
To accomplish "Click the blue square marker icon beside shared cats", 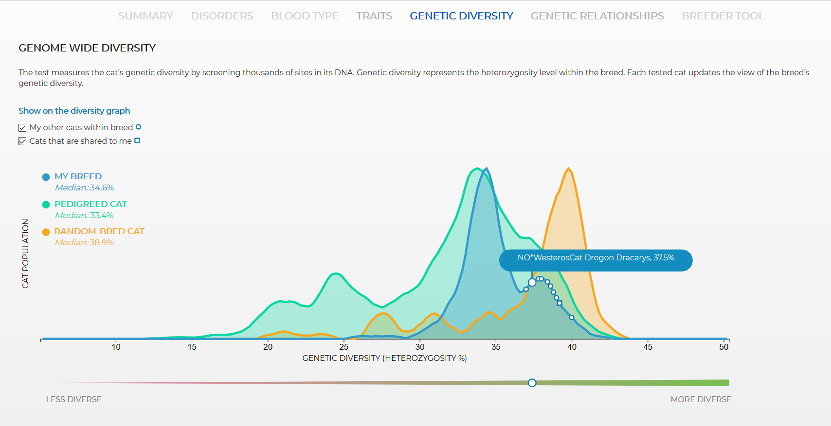I will (x=137, y=140).
